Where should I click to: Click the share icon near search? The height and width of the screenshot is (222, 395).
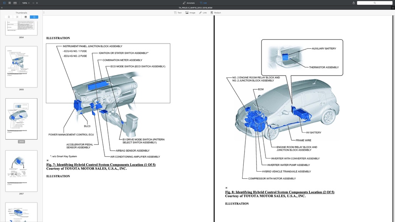(x=354, y=3)
